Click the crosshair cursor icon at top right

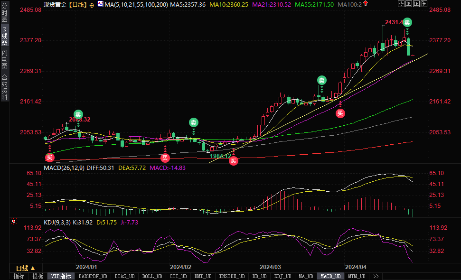pyautogui.click(x=401, y=4)
